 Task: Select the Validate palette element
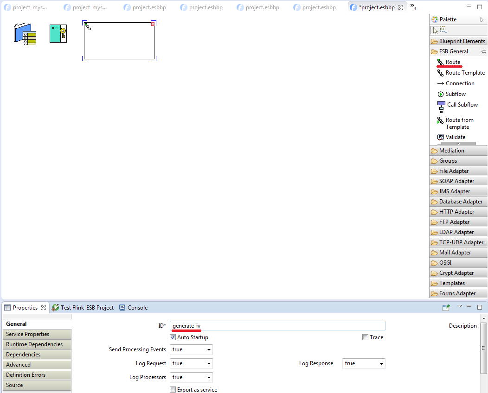pyautogui.click(x=455, y=137)
